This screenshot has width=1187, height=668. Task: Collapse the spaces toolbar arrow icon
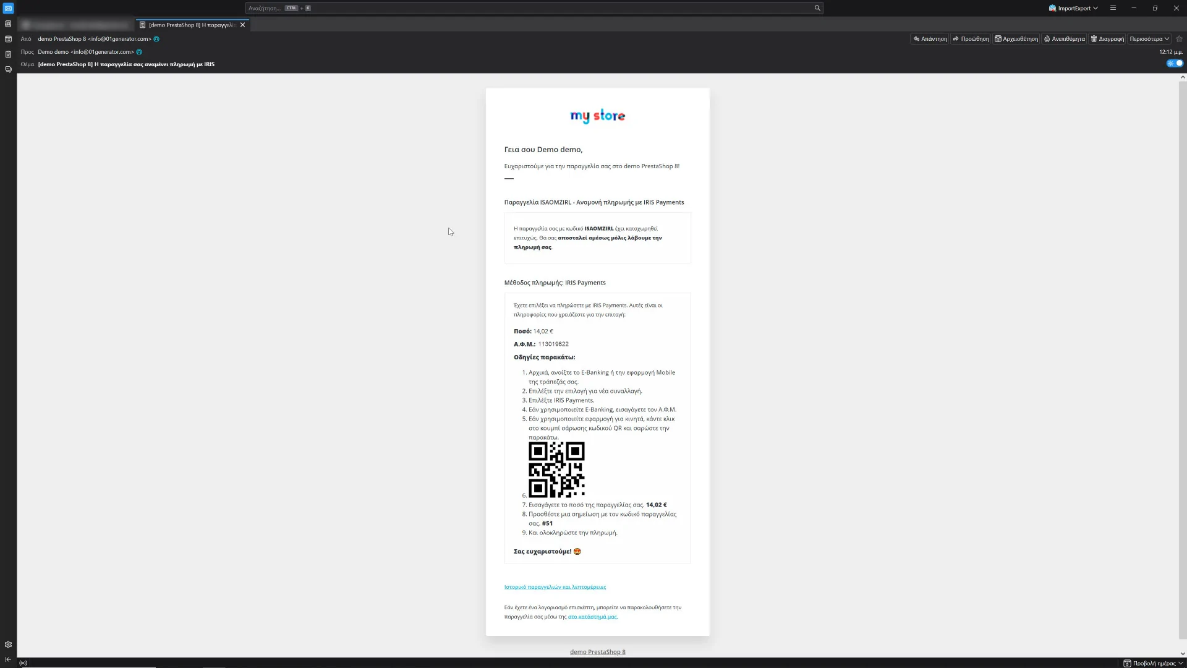tap(8, 659)
